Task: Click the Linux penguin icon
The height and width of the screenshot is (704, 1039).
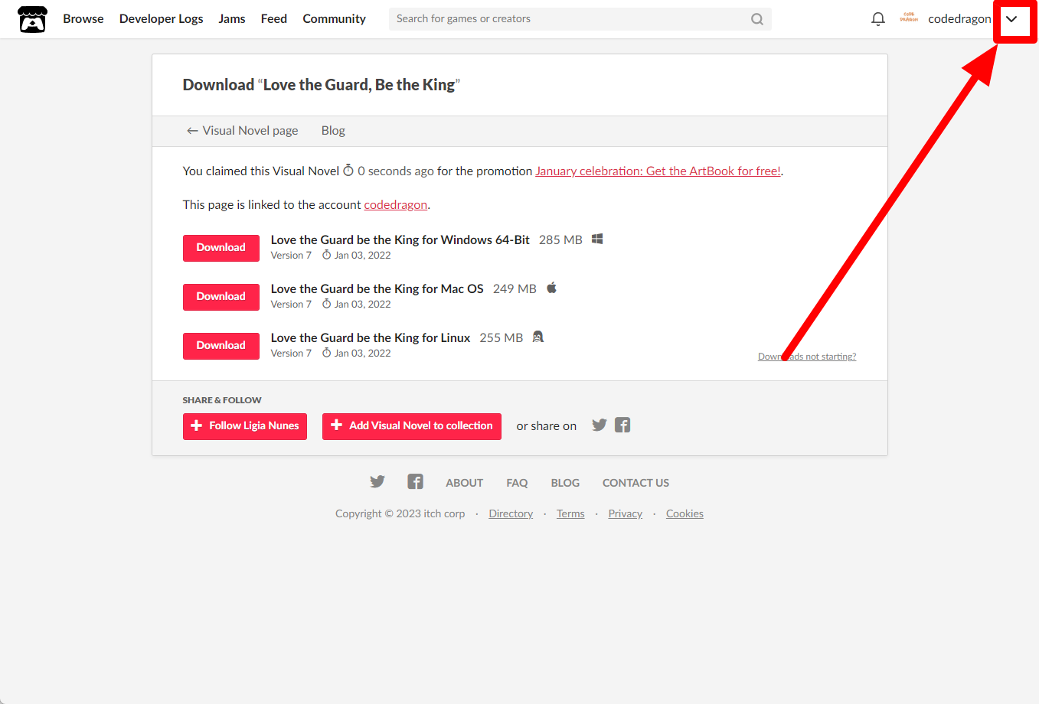Action: pyautogui.click(x=538, y=337)
